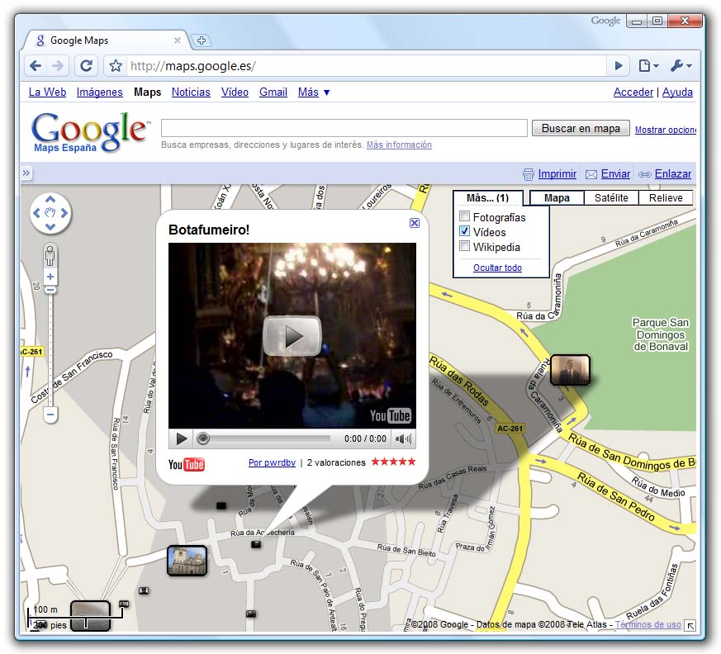This screenshot has height=654, width=721.
Task: Switch to Mapa view
Action: (557, 198)
